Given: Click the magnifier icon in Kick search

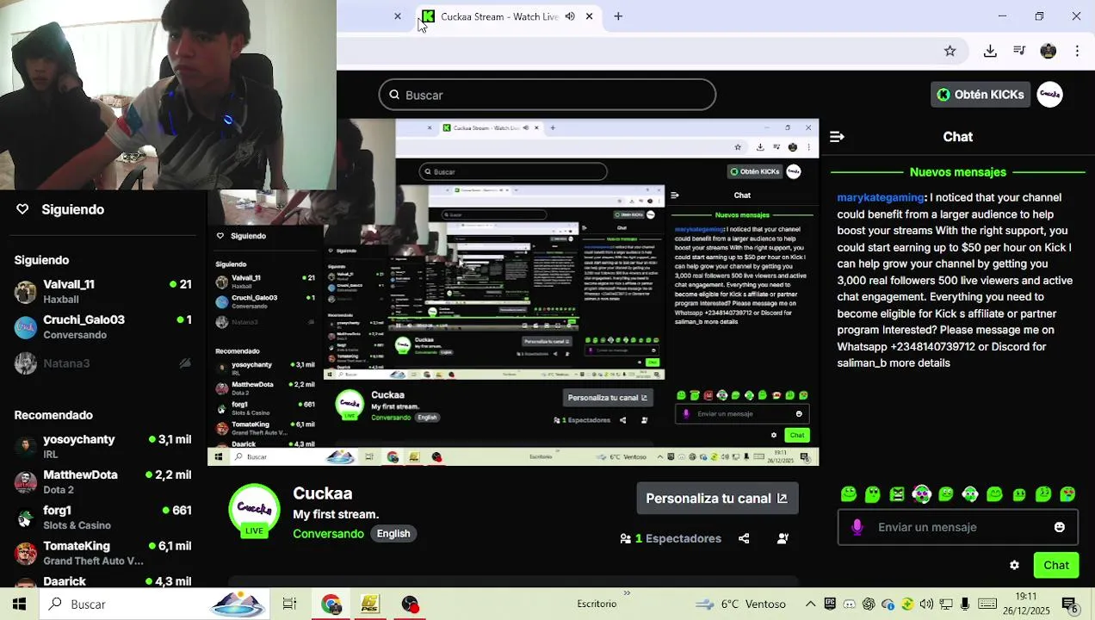Looking at the screenshot, I should tap(394, 95).
